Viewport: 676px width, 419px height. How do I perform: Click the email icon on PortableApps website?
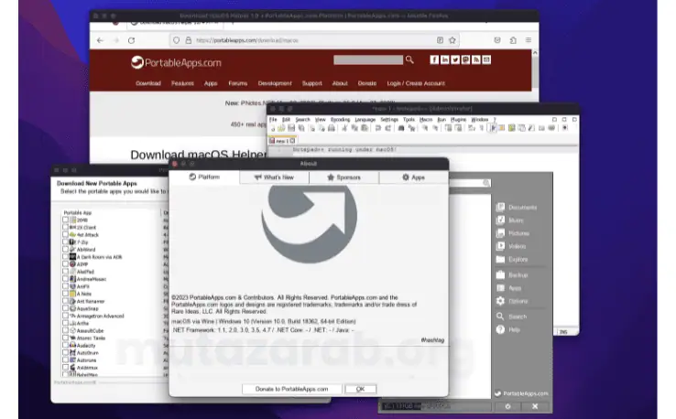point(486,59)
